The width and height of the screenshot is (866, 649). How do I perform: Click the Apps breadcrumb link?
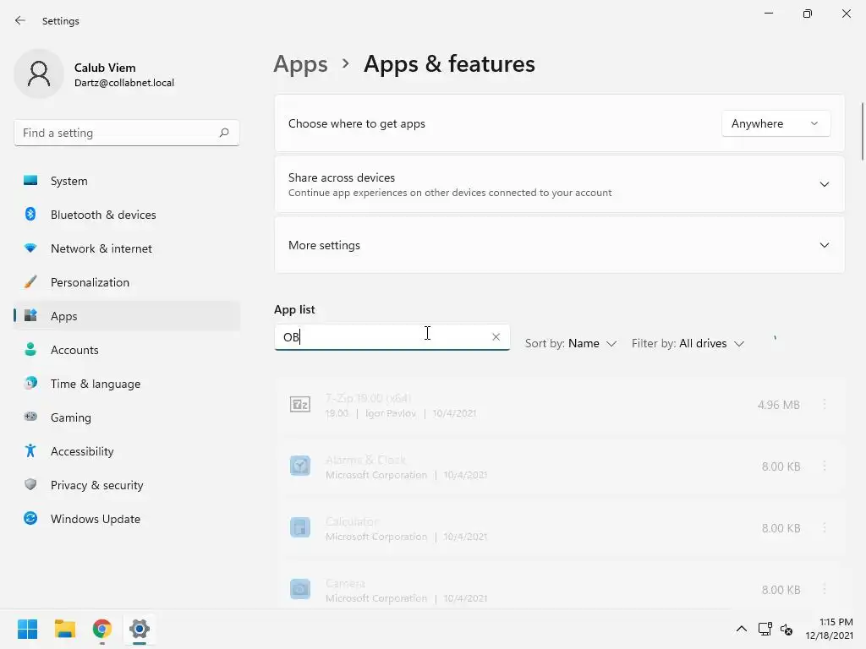(x=300, y=64)
